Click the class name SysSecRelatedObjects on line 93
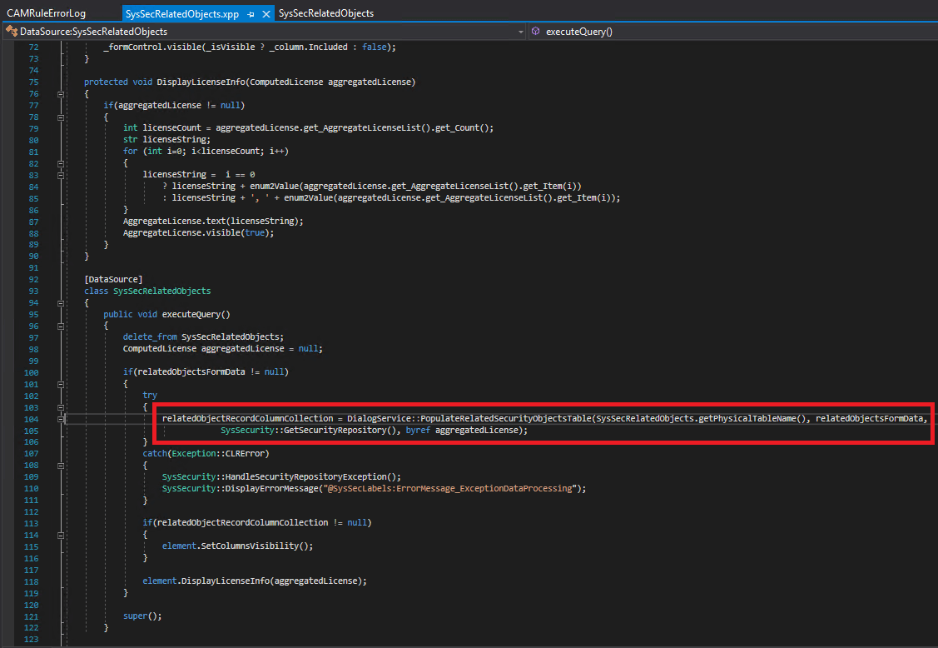Screen dimensions: 938x648 click(162, 291)
